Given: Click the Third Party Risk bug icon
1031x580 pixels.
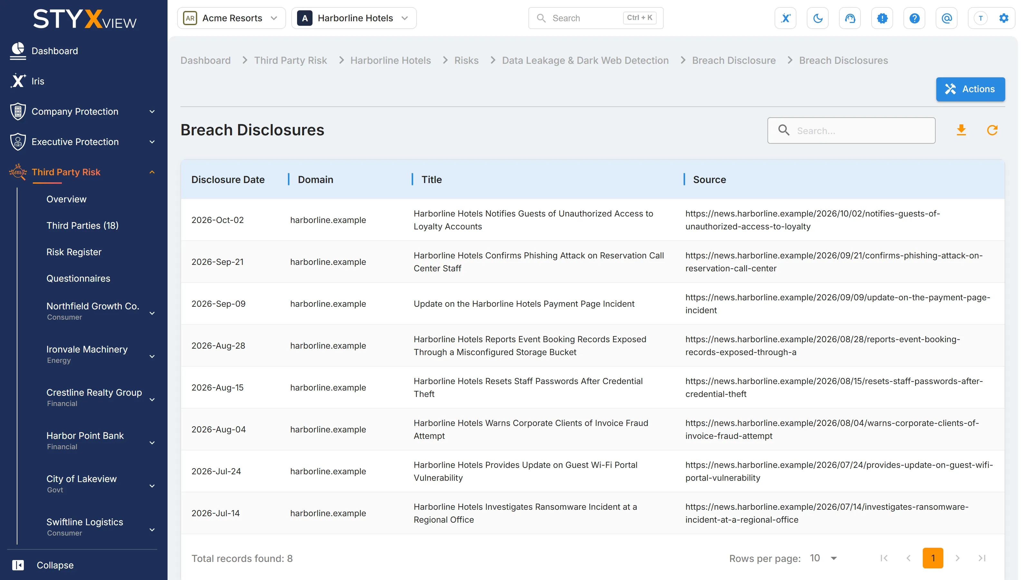Looking at the screenshot, I should pyautogui.click(x=18, y=172).
